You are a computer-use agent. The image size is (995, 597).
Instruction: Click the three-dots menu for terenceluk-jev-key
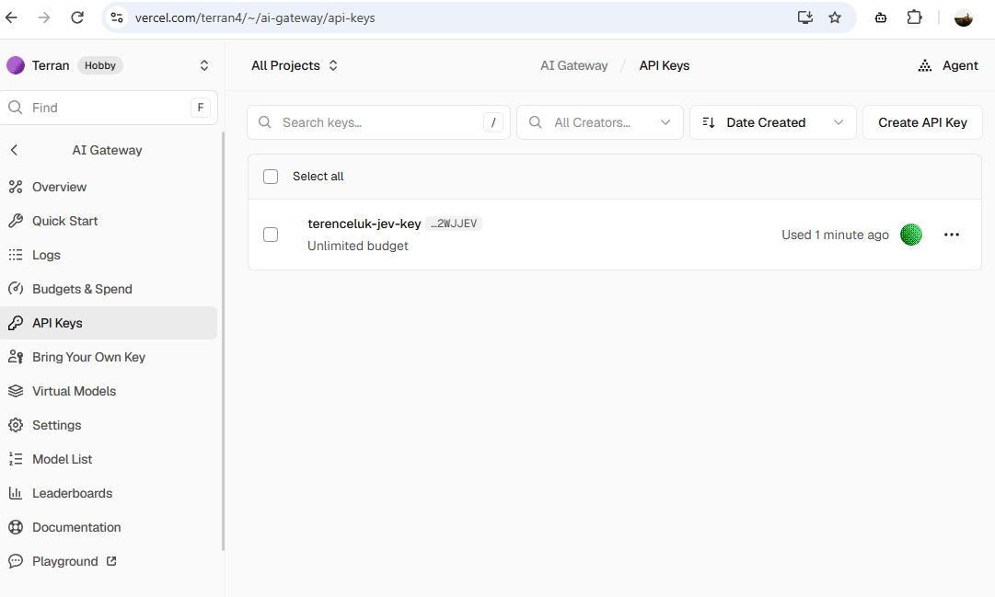(x=951, y=235)
